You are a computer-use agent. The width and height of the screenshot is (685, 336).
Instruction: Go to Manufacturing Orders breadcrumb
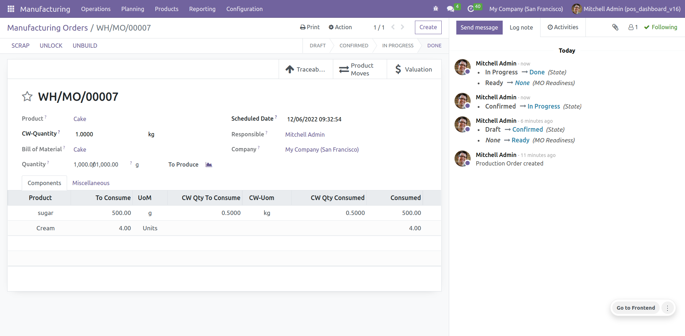(47, 28)
